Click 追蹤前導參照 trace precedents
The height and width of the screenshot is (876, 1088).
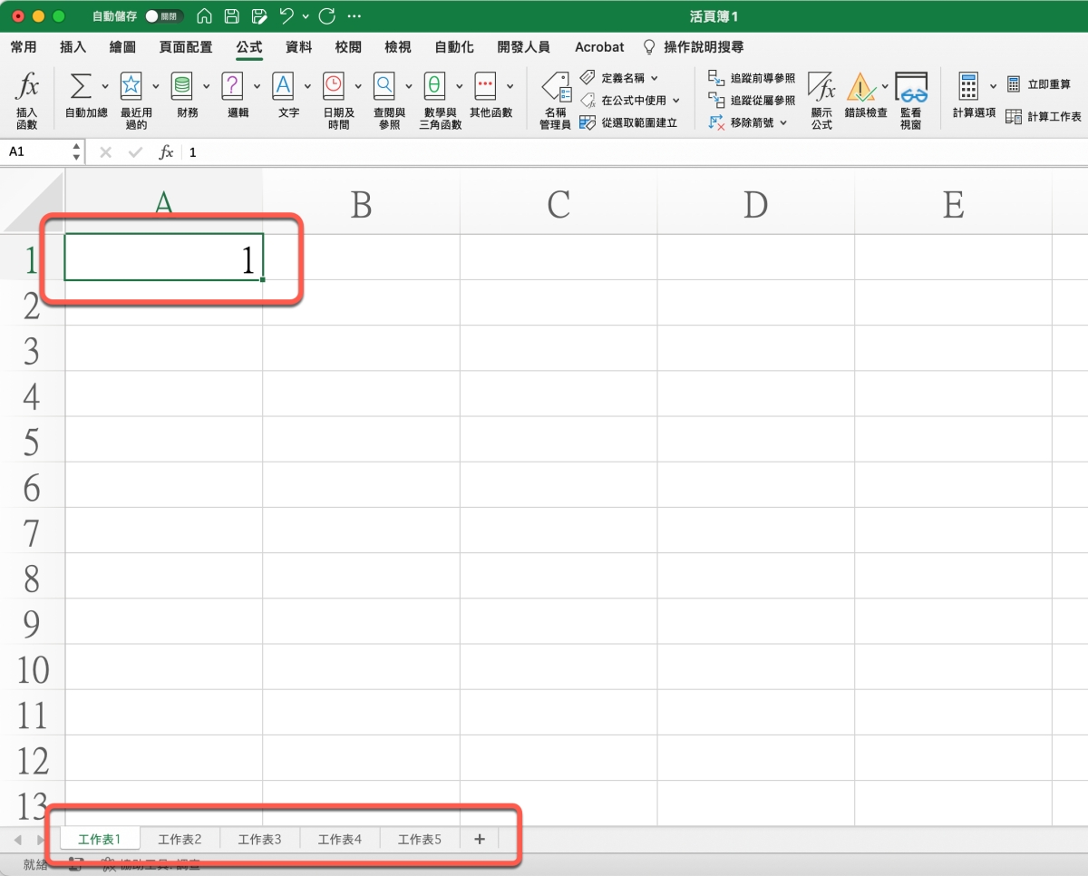[x=752, y=79]
